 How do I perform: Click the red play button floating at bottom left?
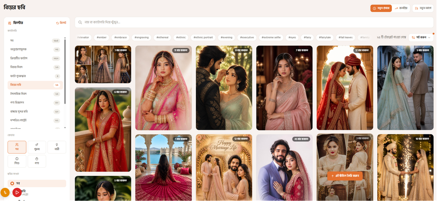pyautogui.click(x=17, y=192)
